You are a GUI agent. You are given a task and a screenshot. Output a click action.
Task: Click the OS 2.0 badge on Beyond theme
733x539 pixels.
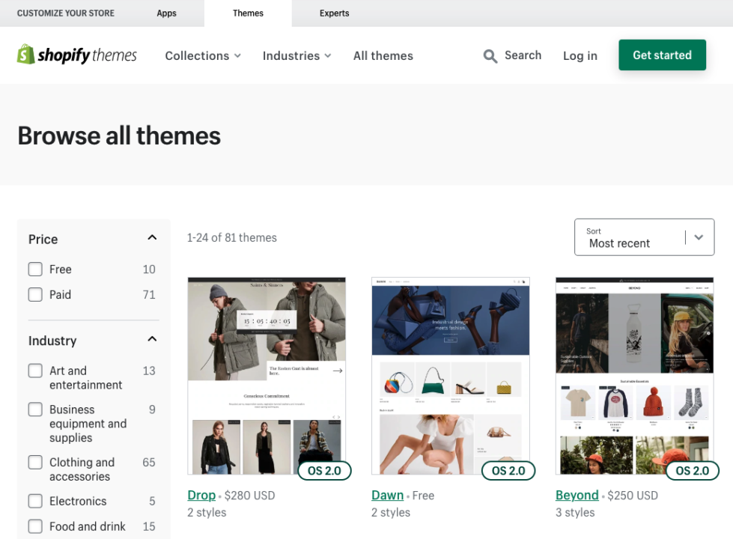click(693, 471)
